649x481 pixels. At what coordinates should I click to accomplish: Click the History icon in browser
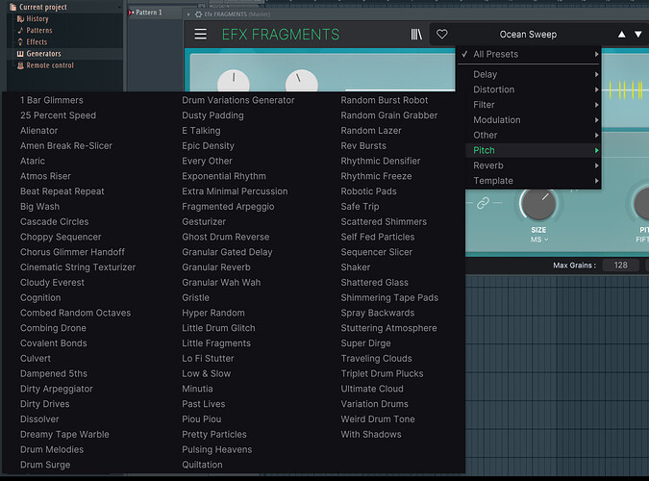[20, 18]
